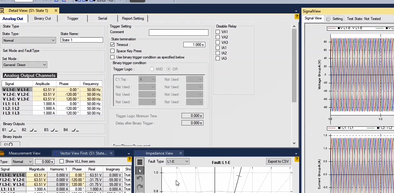Close the Impedance View tab
The width and height of the screenshot is (394, 193).
tap(181, 153)
